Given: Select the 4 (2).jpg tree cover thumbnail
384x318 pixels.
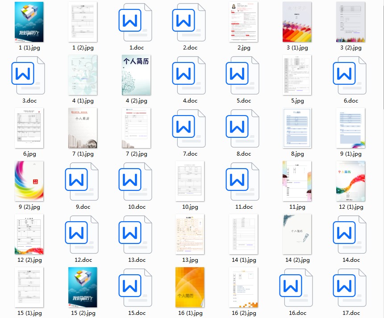Looking at the screenshot, I should coord(136,75).
